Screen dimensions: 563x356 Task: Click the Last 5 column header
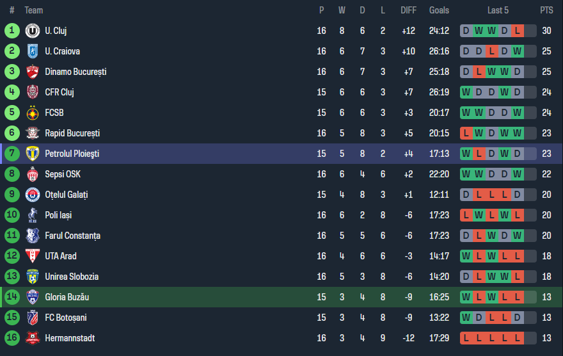point(498,10)
